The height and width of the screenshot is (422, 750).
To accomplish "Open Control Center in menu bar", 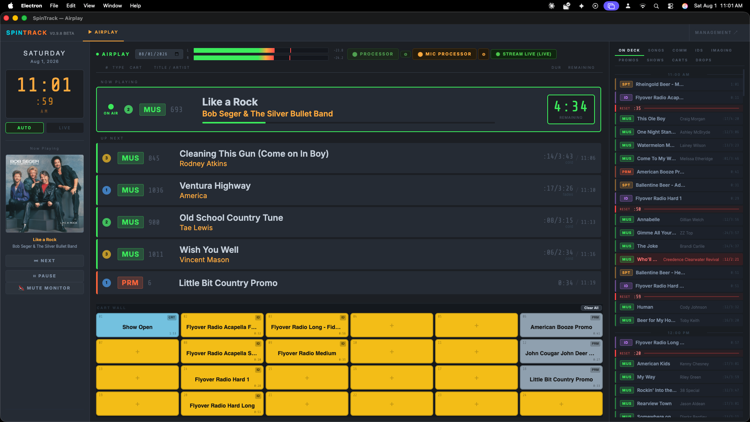I will point(670,6).
